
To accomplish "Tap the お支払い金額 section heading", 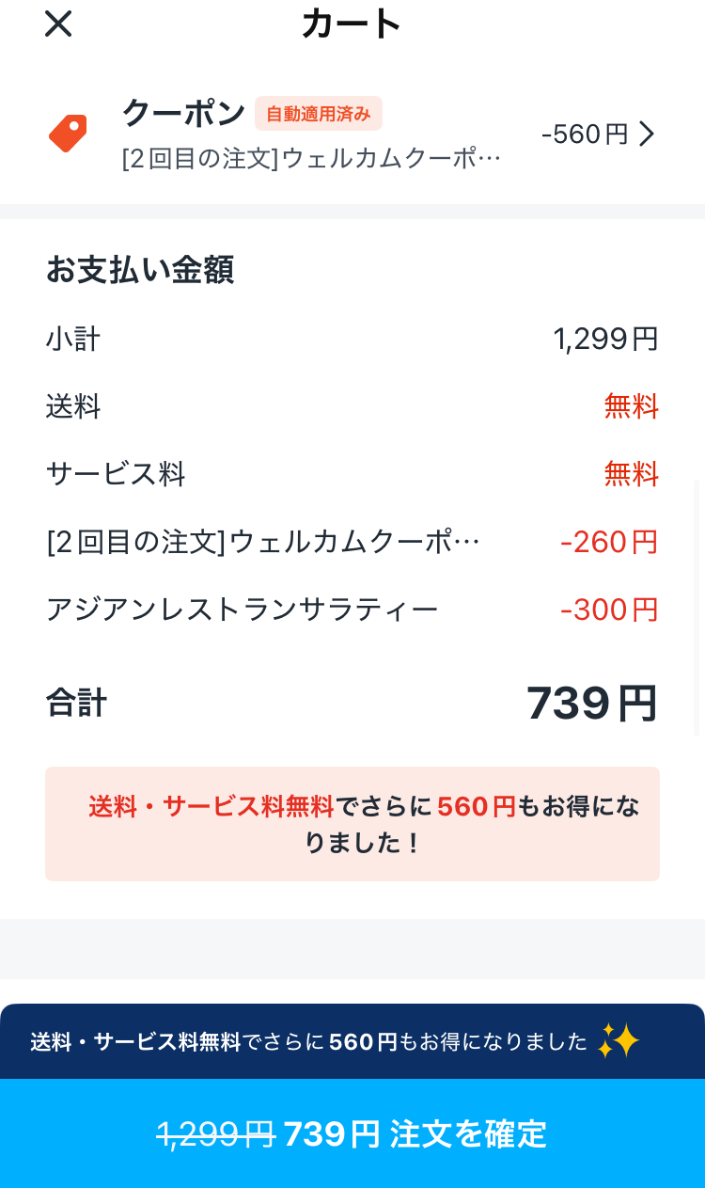I will [140, 270].
